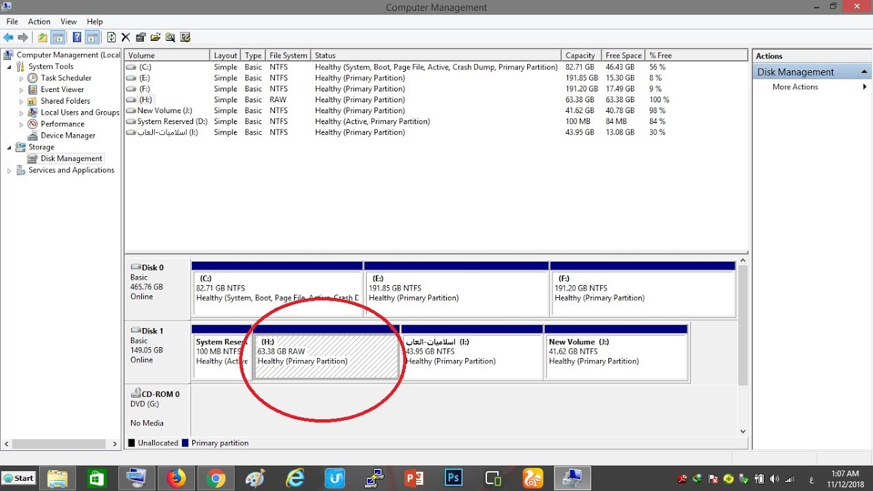Click the graphical view scrollbar down arrow
This screenshot has height=491, width=873.
[x=743, y=431]
